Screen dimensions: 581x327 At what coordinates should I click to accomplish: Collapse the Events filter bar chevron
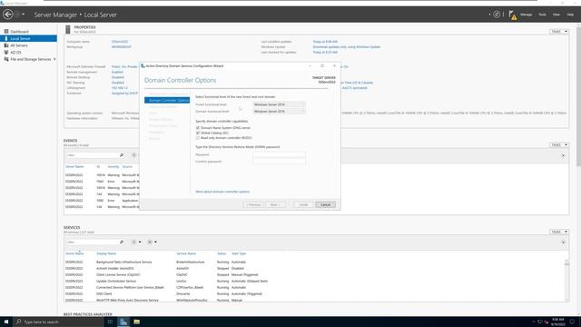click(563, 155)
